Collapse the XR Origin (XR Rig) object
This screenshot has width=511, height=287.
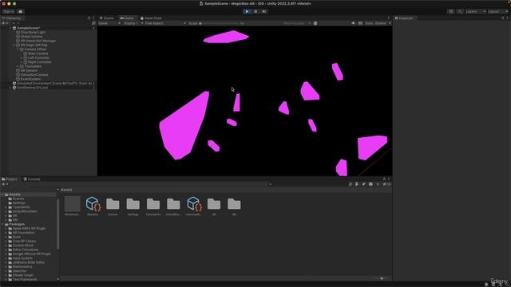(x=14, y=45)
